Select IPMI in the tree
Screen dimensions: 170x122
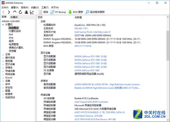(11, 38)
